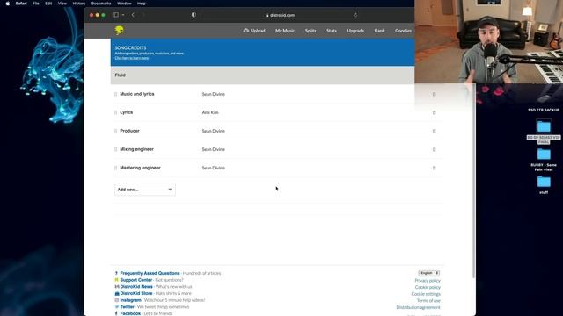Open Cookie settings link
563x316 pixels.
coord(426,294)
